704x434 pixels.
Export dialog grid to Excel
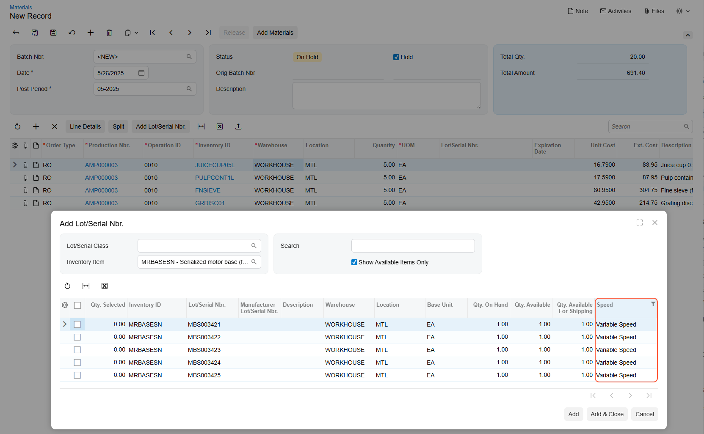(x=105, y=286)
